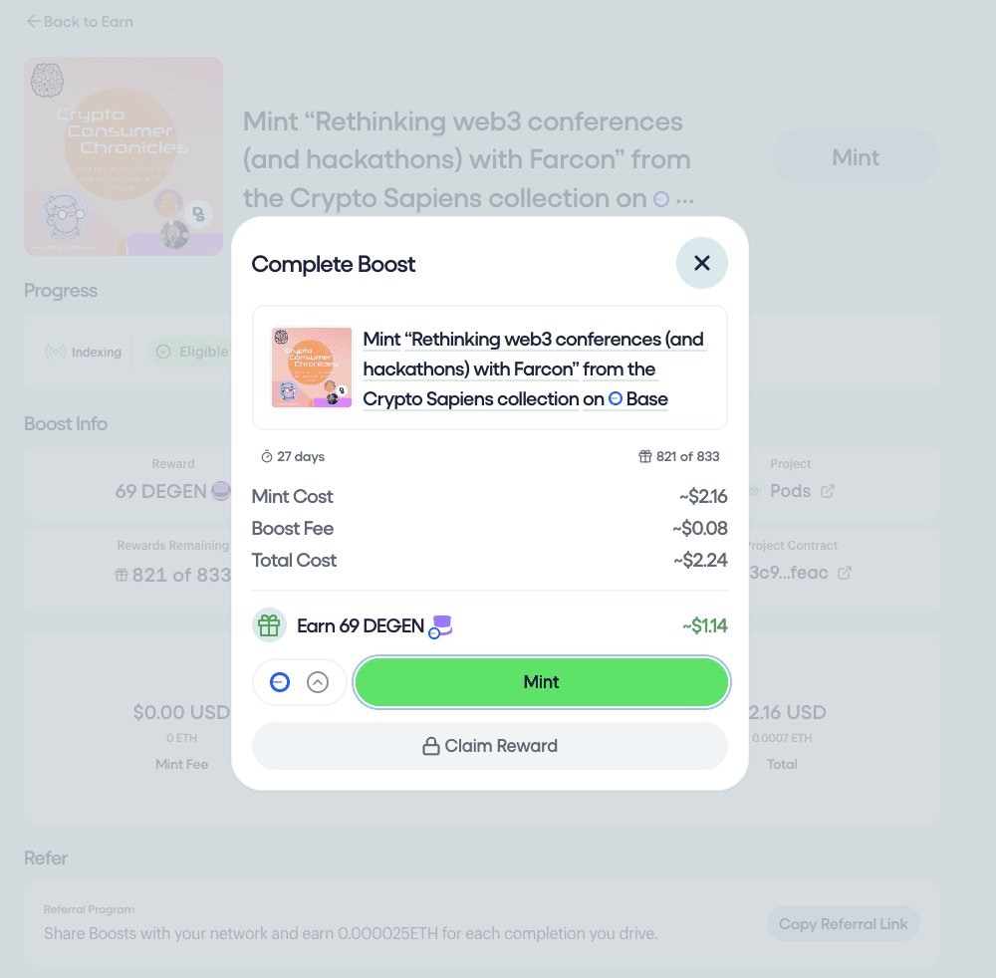Click the locked Claim Reward button
This screenshot has width=996, height=978.
pos(490,746)
